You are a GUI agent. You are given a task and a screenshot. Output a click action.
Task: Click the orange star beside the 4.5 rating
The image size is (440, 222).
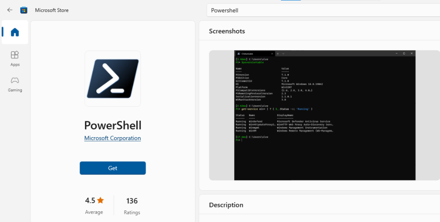click(101, 200)
